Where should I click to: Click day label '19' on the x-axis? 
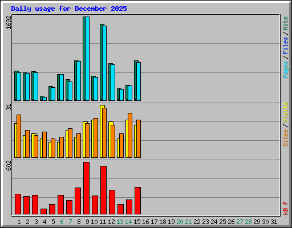[171, 222]
